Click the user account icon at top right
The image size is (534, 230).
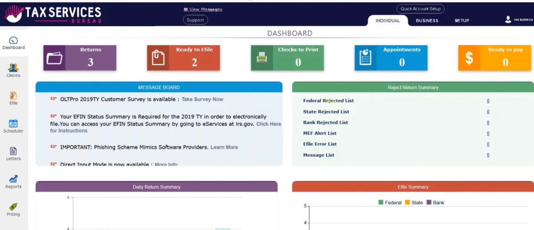pos(508,20)
